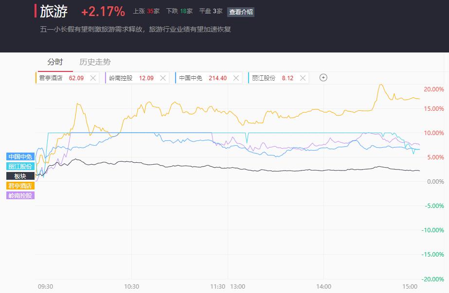Select the 君亭酒店 orange legend swatch

coord(20,186)
